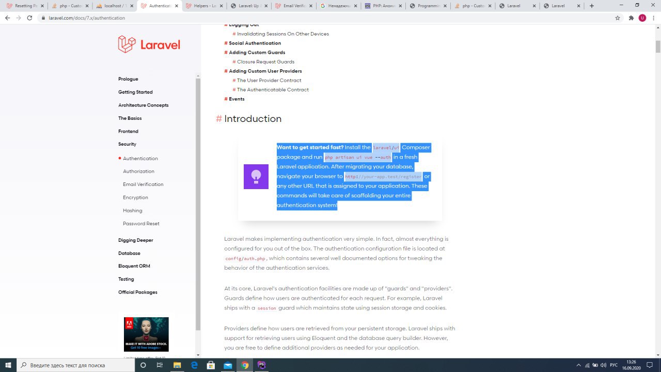Expand the Digging Deeper sidebar section
This screenshot has width=661, height=372.
pos(135,240)
